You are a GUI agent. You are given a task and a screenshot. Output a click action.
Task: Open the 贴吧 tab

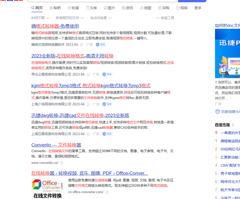click(55, 8)
